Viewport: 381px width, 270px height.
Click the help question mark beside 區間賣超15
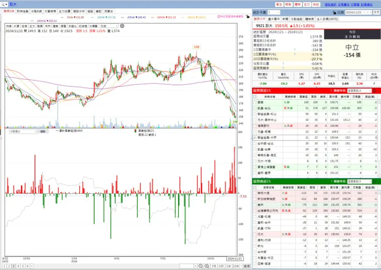pos(331,182)
